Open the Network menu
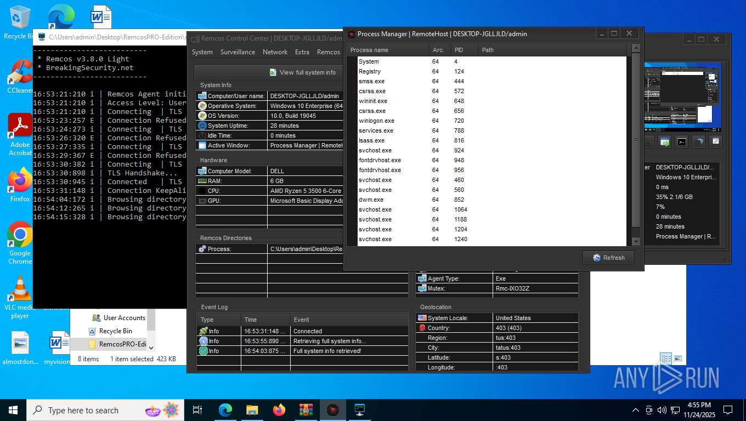 pos(275,52)
